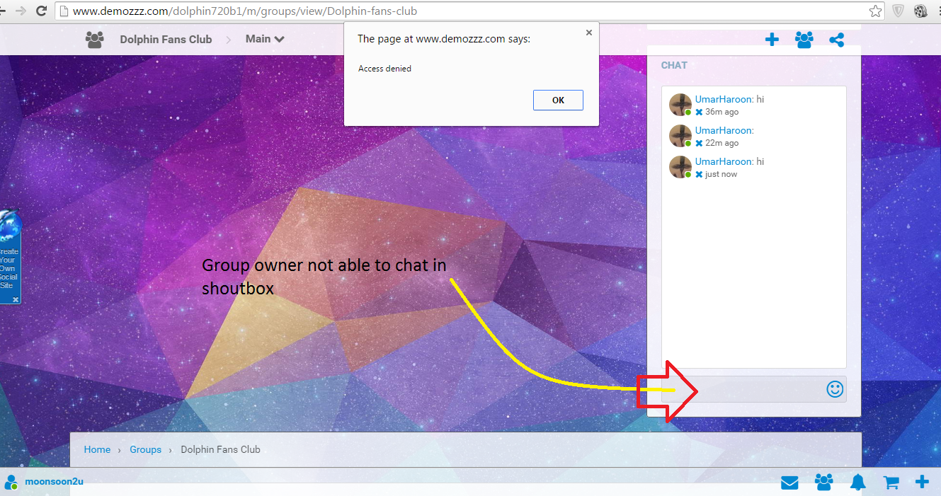Go to Groups in the breadcrumb
The width and height of the screenshot is (941, 496).
pos(145,449)
